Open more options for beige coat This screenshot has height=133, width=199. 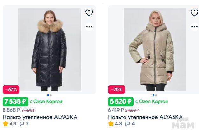point(195,27)
